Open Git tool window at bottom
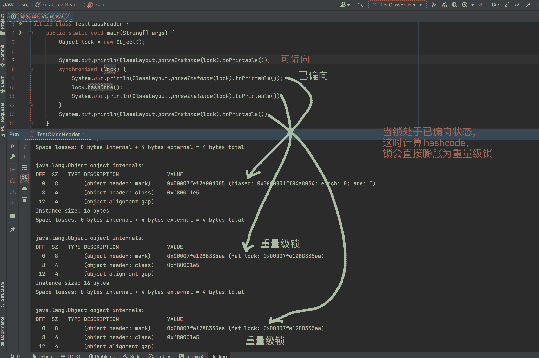 (x=17, y=356)
